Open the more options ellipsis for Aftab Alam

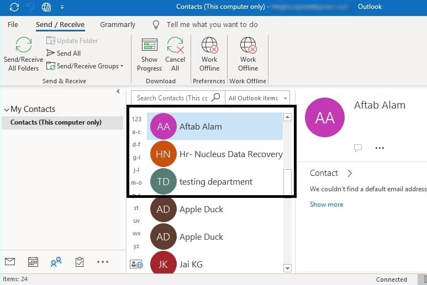pos(379,148)
